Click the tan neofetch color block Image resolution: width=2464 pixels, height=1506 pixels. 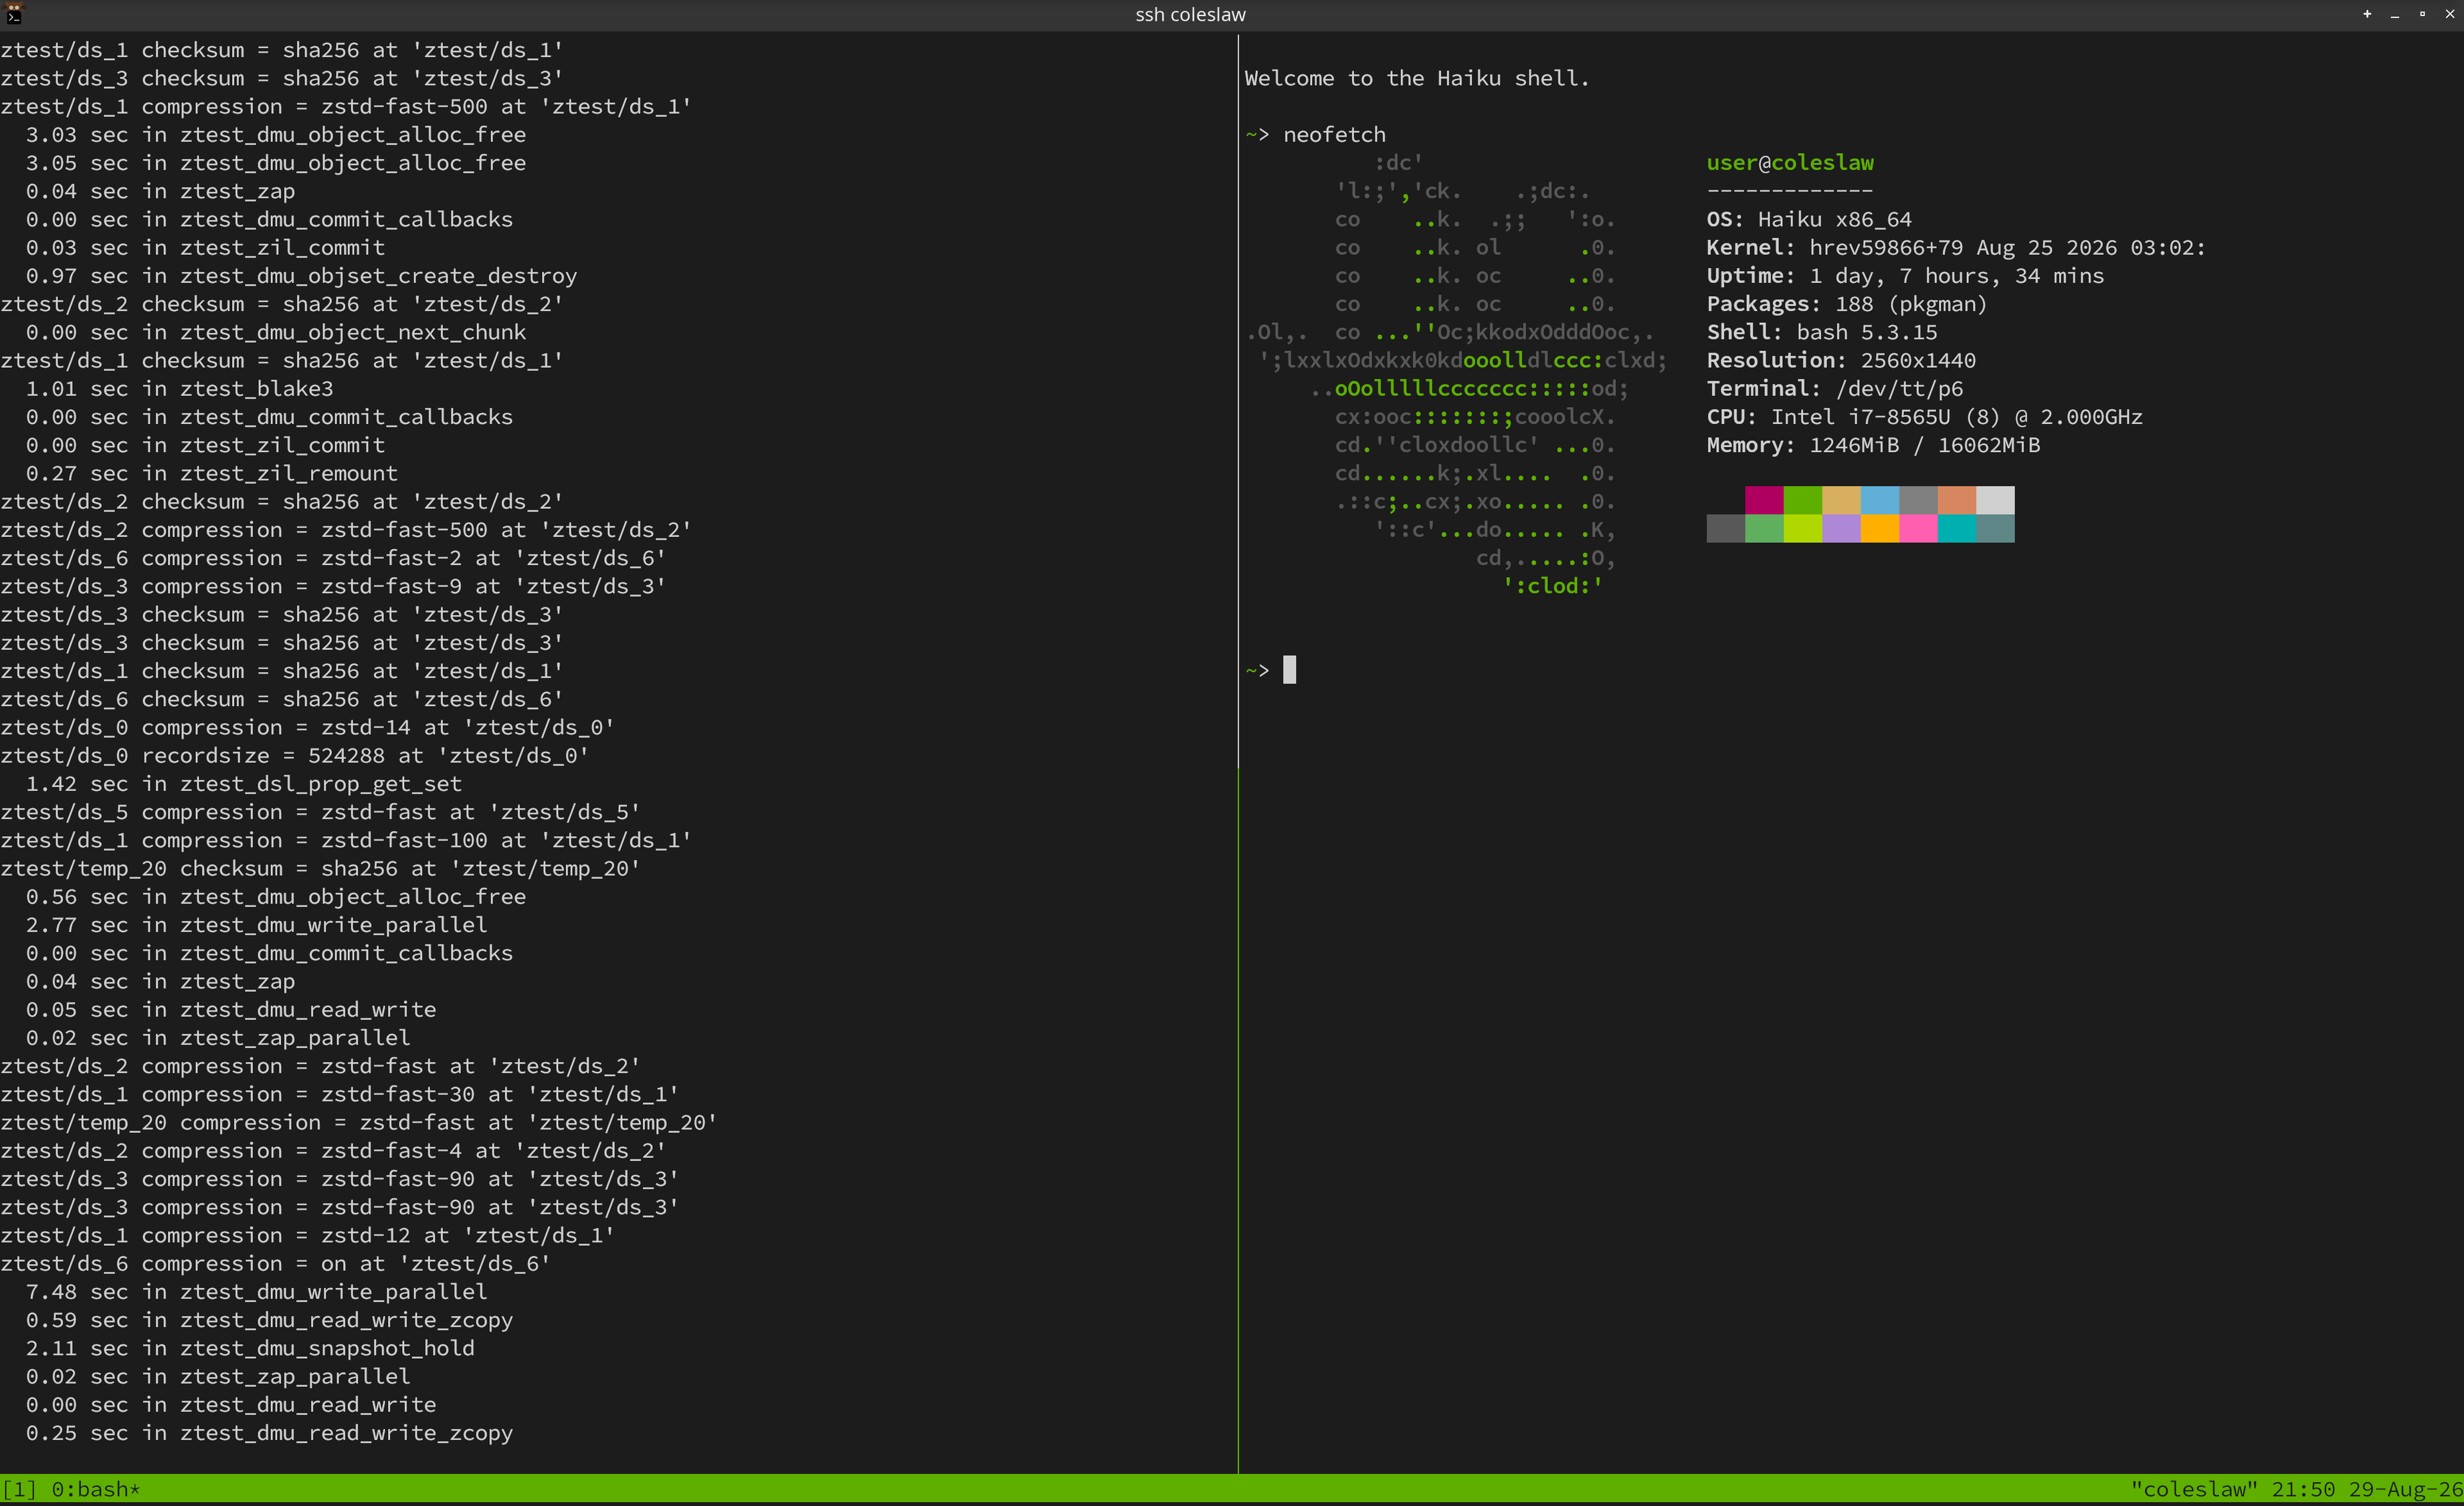coord(1841,500)
